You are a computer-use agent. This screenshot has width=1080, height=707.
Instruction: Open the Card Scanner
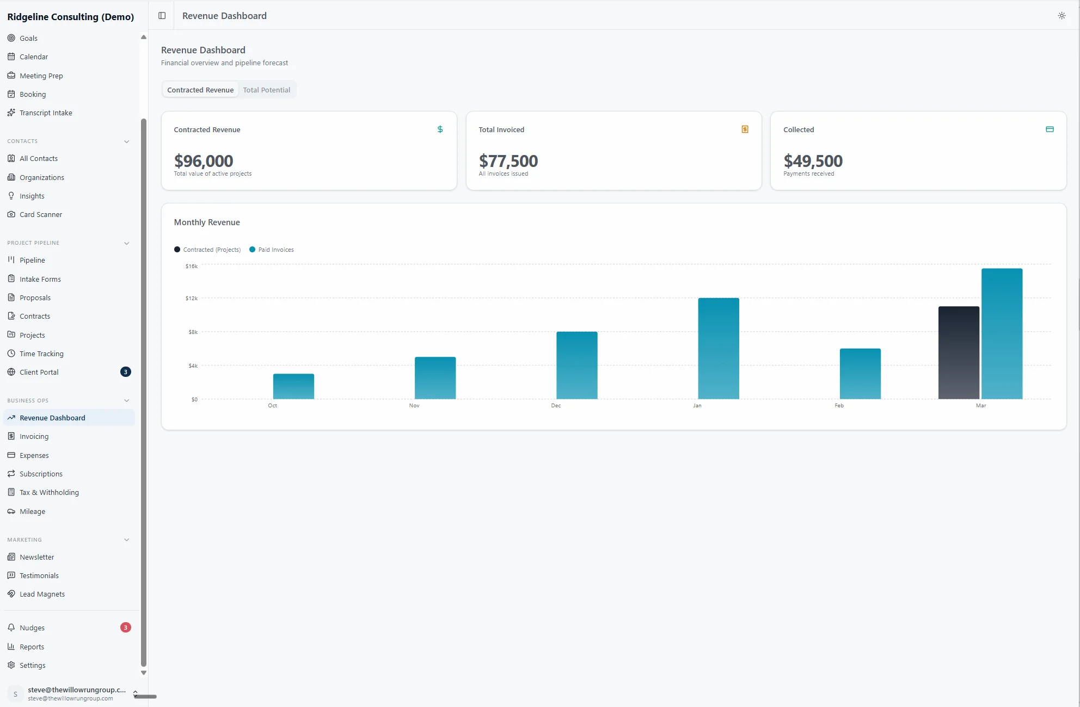coord(40,214)
